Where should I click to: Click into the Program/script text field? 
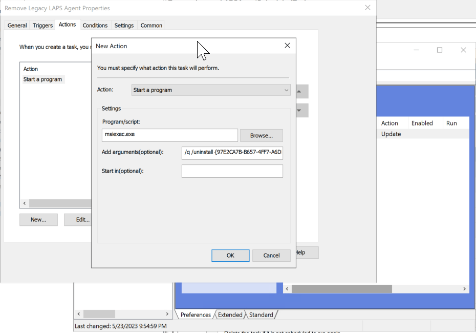tap(170, 135)
